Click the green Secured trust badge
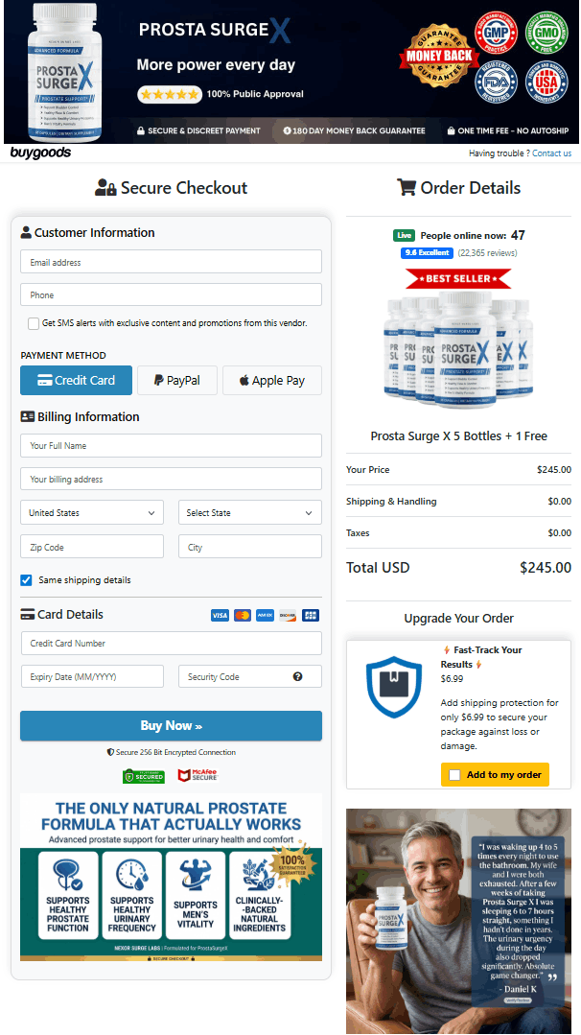The height and width of the screenshot is (1035, 581). click(144, 776)
